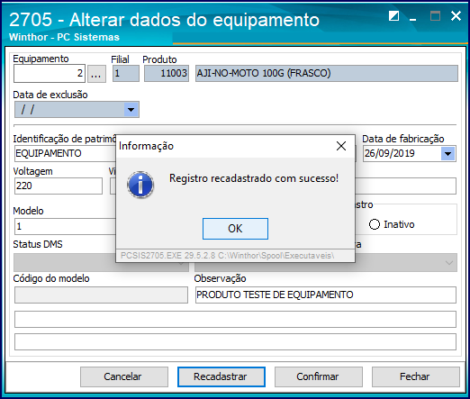Click the blue information icon
Image resolution: width=470 pixels, height=399 pixels.
[x=140, y=185]
